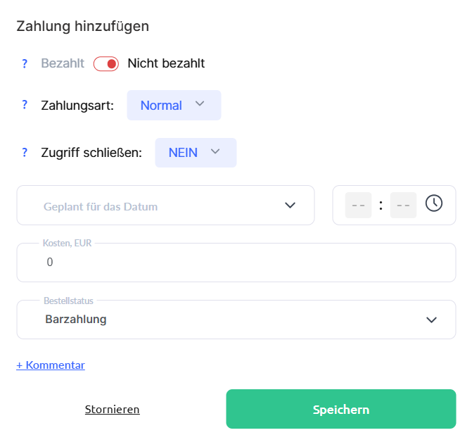This screenshot has width=472, height=435.
Task: Click the help icon beside Bezahlt
Action: click(x=25, y=63)
